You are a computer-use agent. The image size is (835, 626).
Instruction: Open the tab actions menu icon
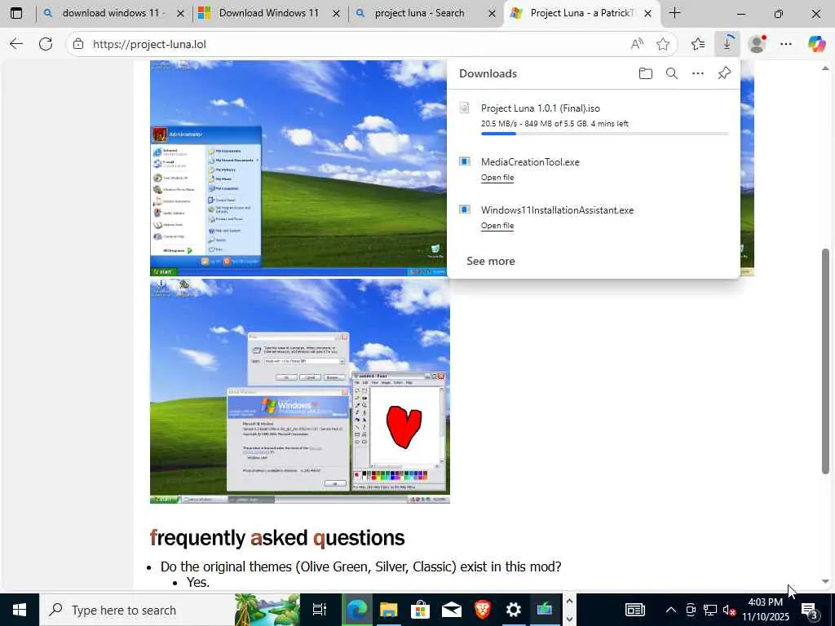pyautogui.click(x=16, y=13)
